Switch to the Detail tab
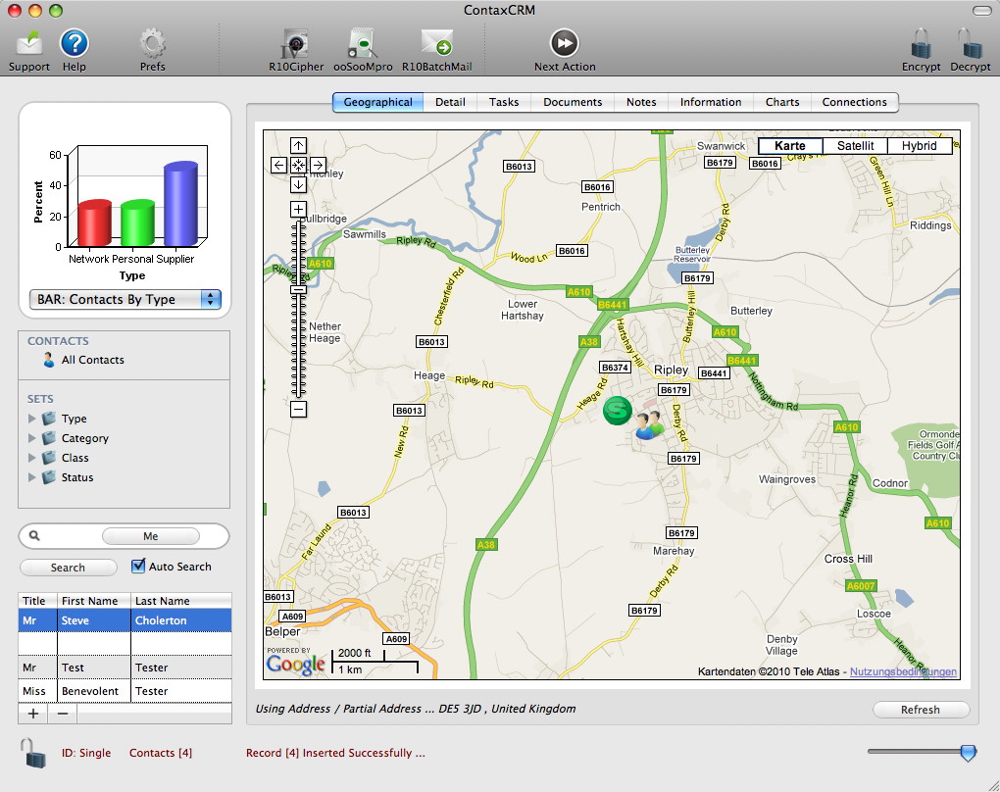Viewport: 1000px width, 792px height. [450, 102]
